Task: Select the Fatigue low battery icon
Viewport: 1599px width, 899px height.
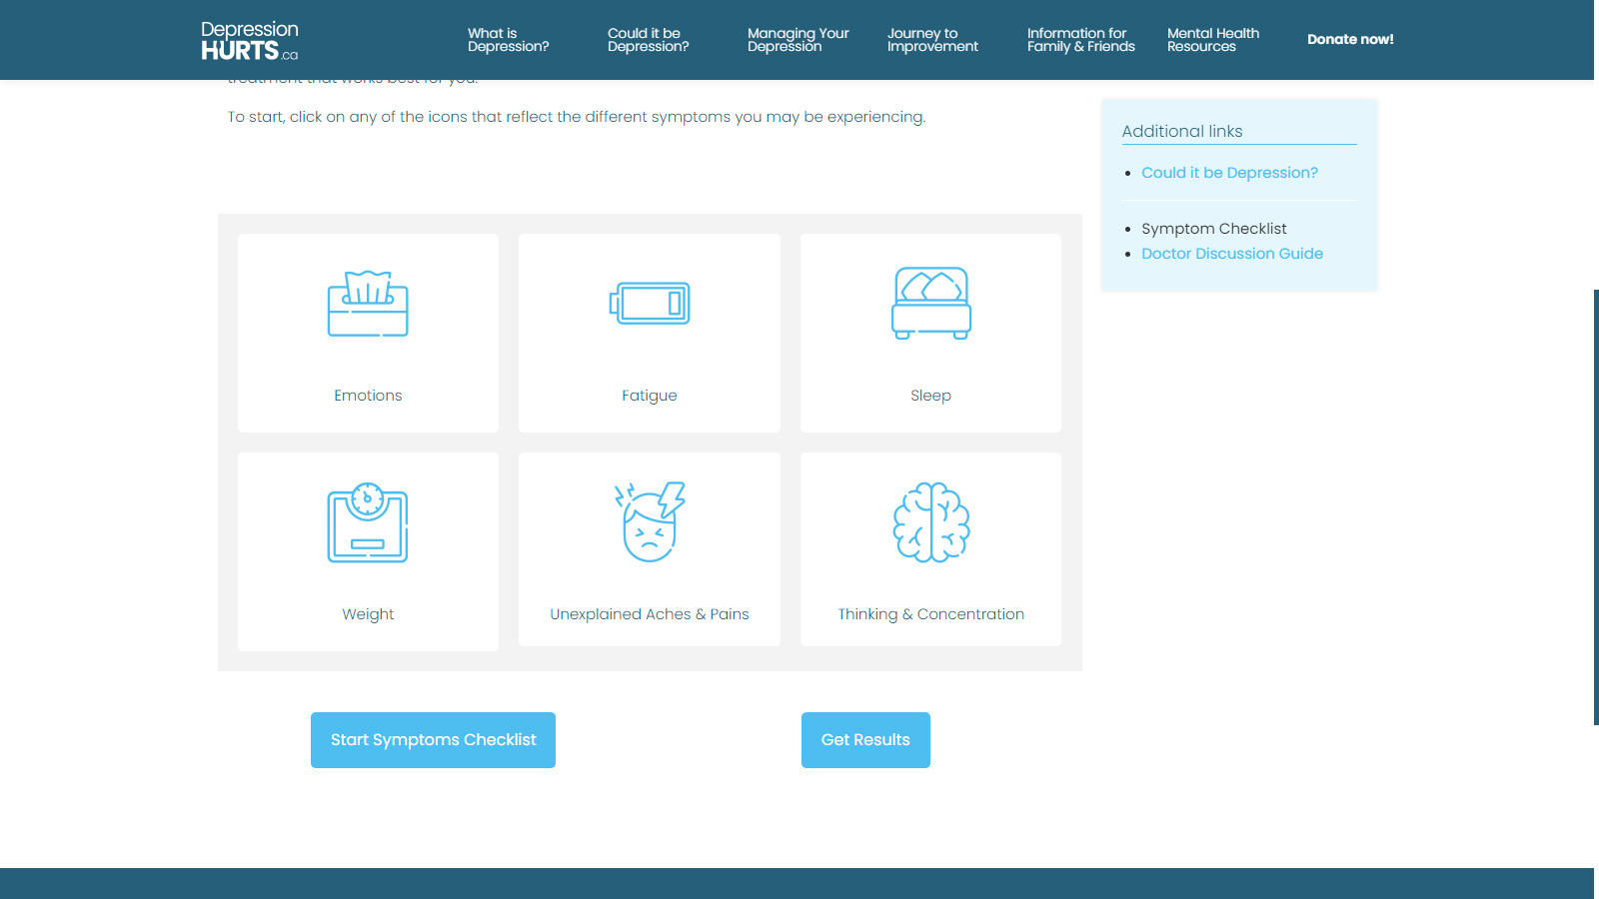Action: pos(650,304)
